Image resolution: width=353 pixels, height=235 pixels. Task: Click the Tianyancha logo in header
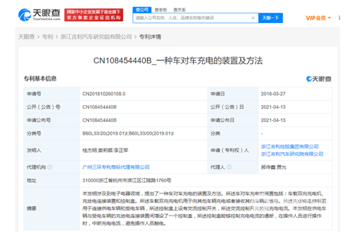point(39,15)
